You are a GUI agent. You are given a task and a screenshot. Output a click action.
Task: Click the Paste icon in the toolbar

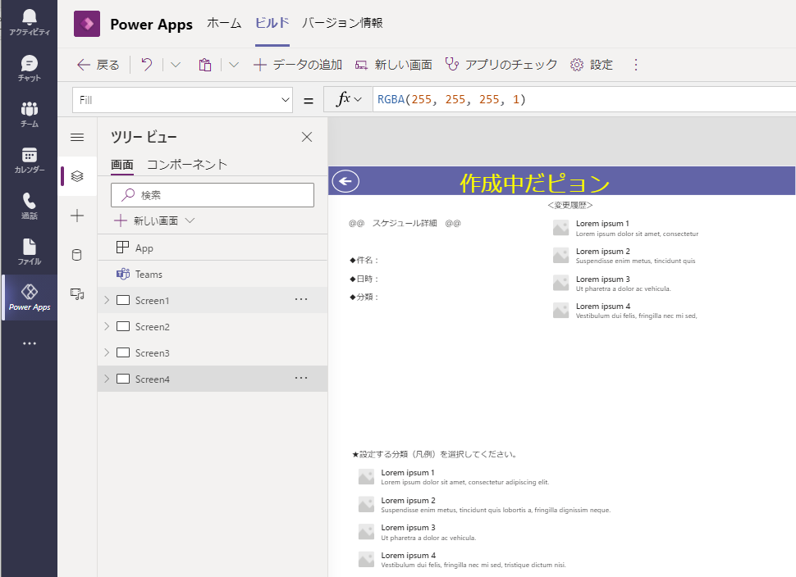[x=204, y=64]
